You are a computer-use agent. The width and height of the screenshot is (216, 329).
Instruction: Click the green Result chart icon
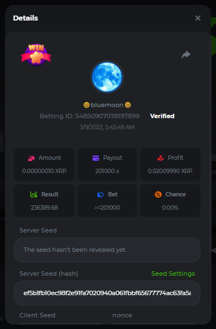[34, 195]
